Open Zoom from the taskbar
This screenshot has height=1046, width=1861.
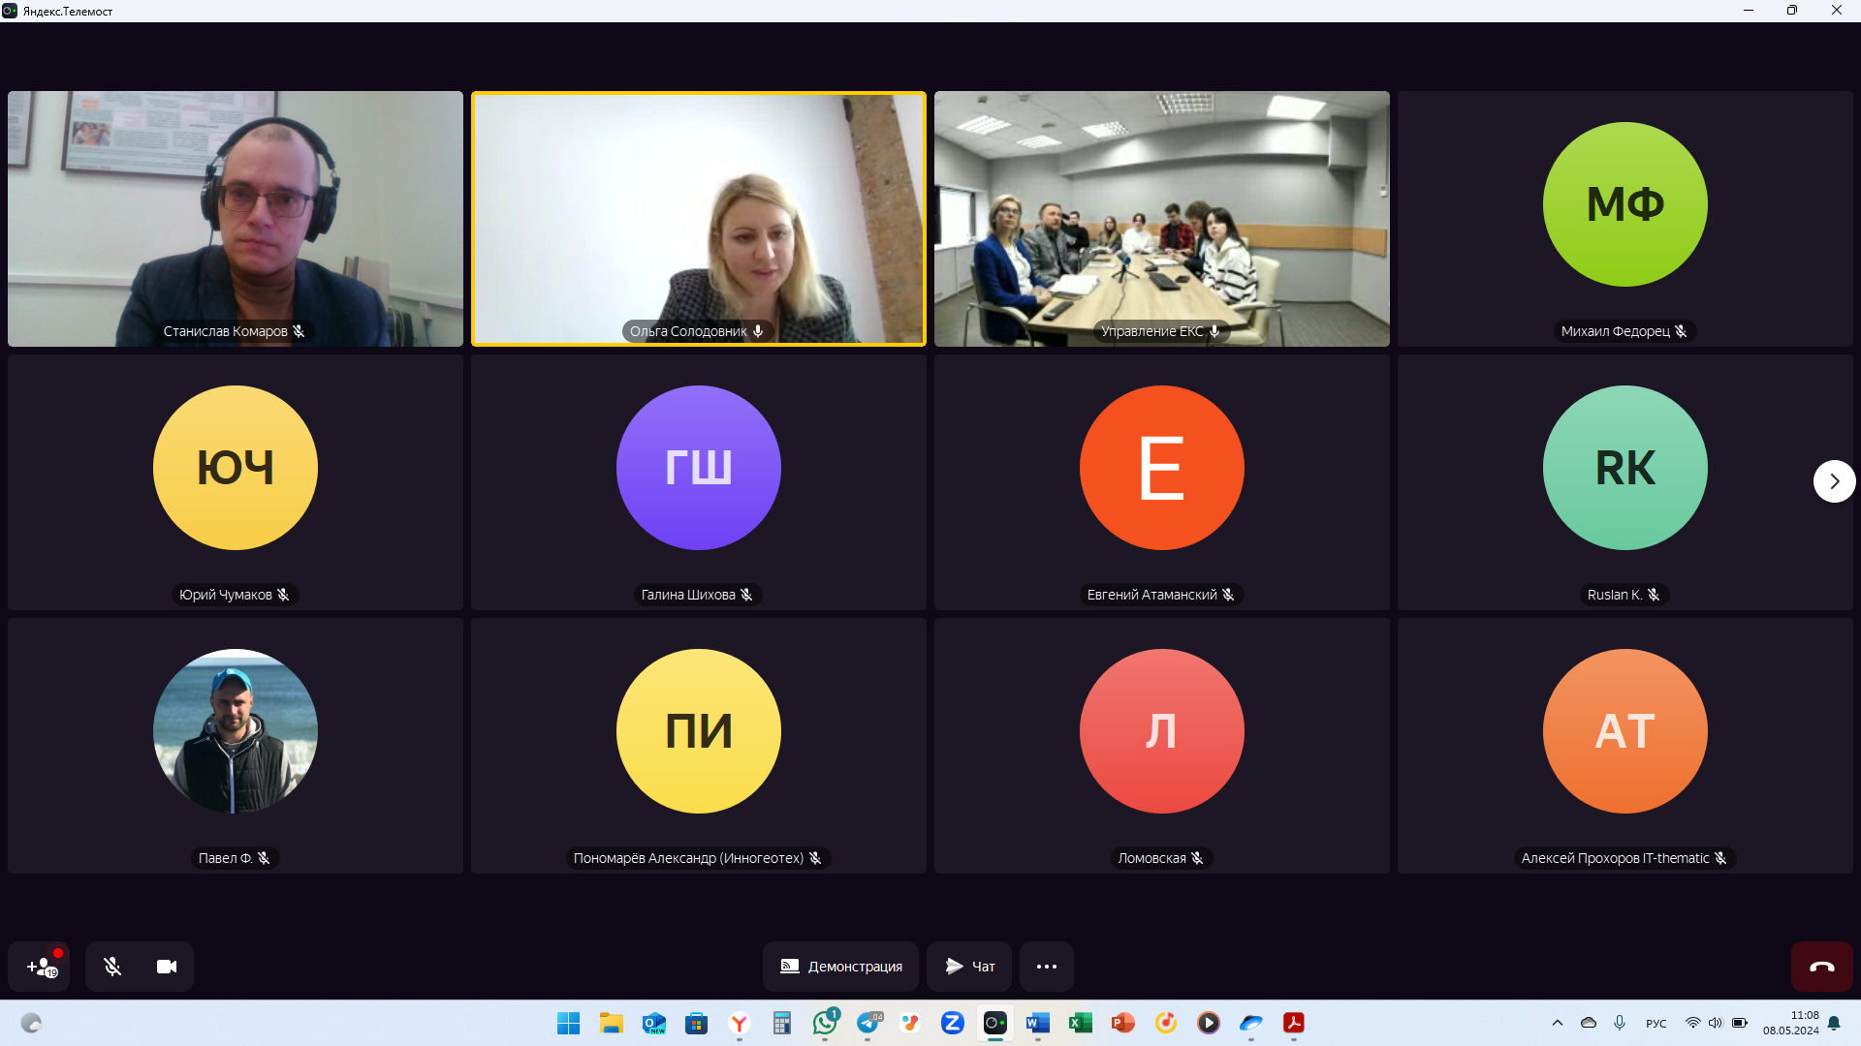click(x=953, y=1023)
